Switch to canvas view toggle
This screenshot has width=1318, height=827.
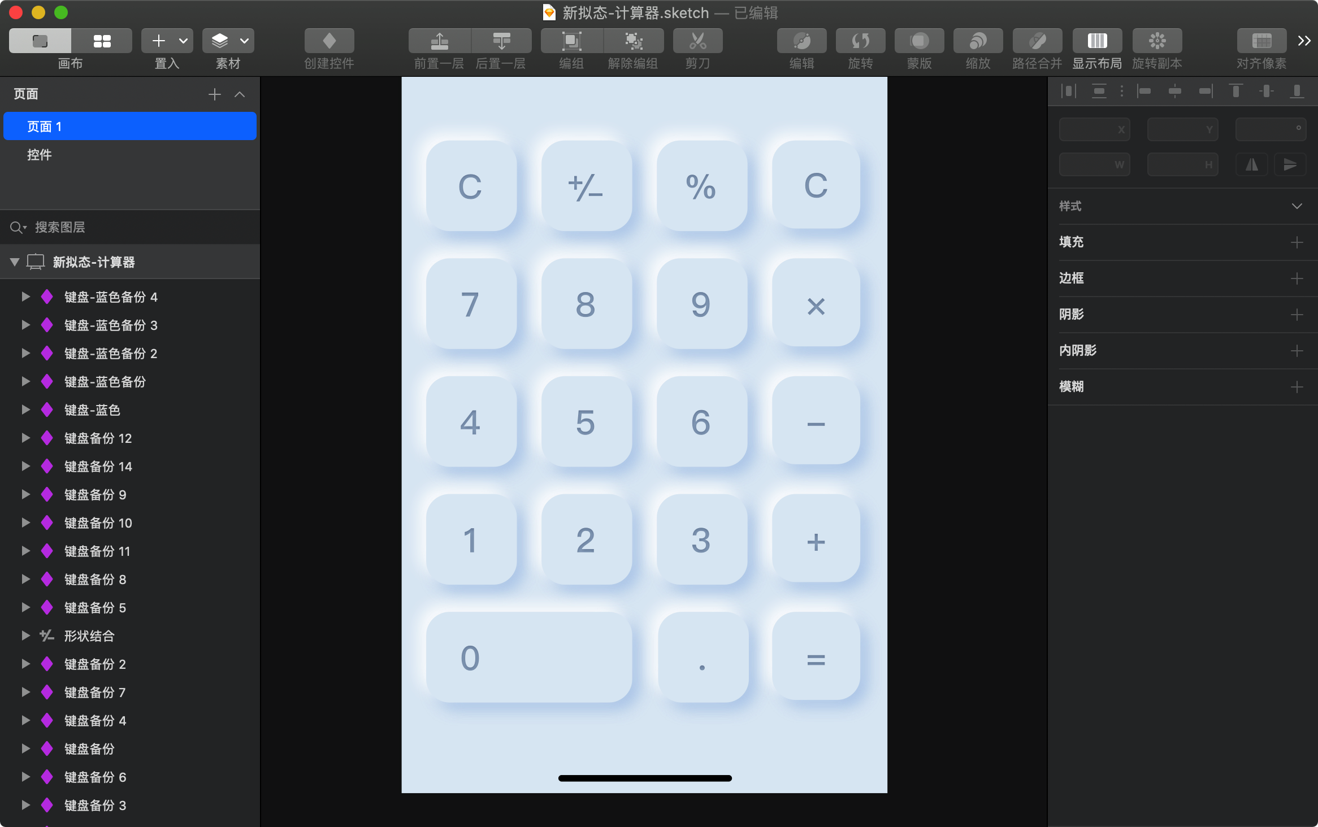click(40, 41)
